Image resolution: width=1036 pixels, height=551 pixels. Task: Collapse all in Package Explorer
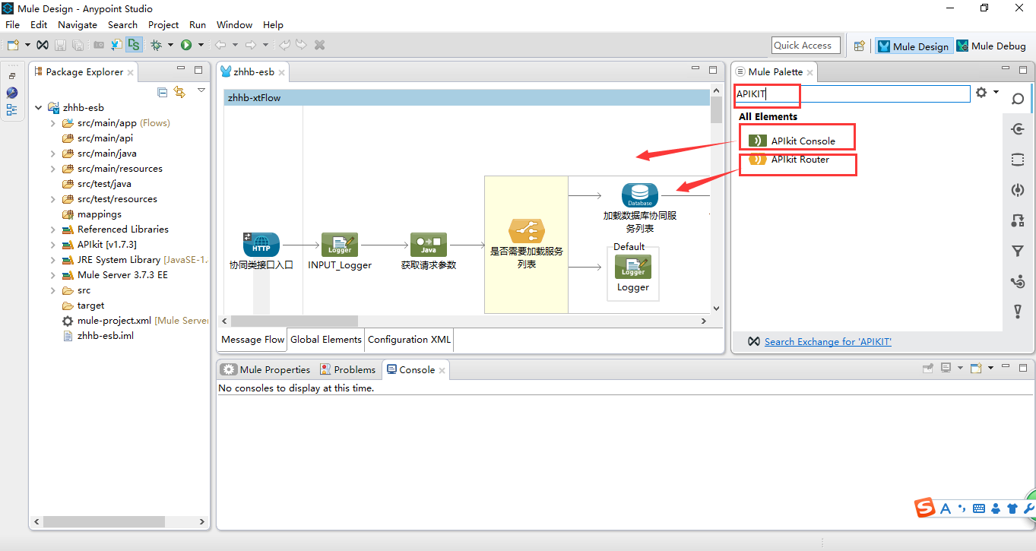tap(163, 92)
